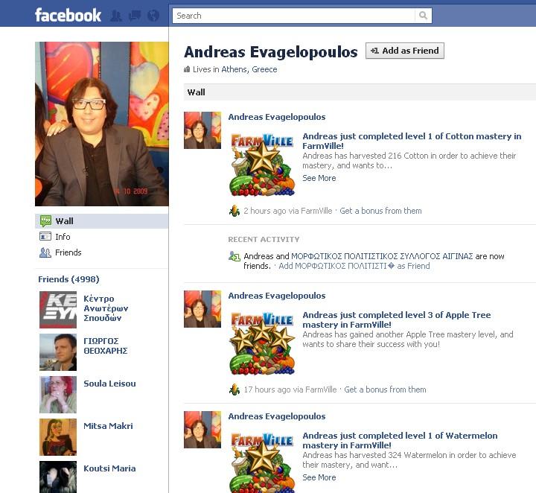Open Mitsa Makri friend link
Viewport: 536px width, 493px height.
click(x=108, y=426)
